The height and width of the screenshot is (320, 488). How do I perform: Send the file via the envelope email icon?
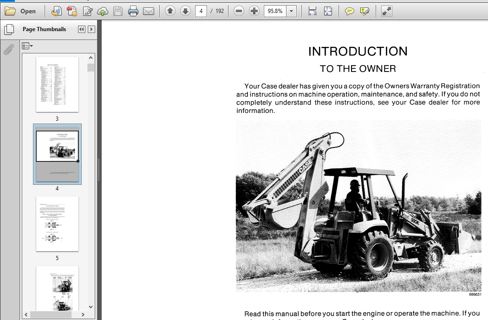point(149,12)
